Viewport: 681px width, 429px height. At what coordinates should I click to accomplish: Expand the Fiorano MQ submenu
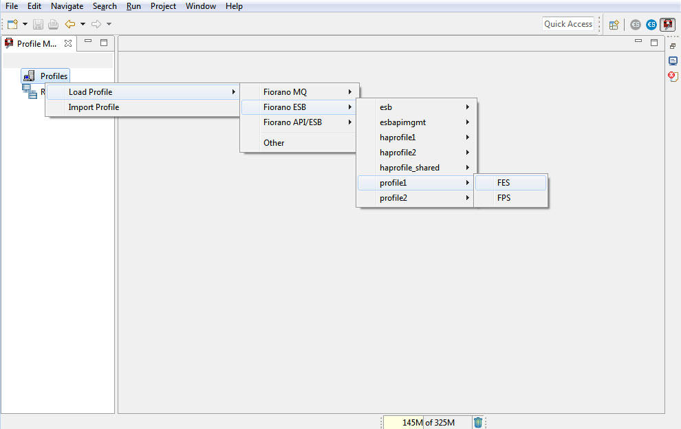[299, 92]
